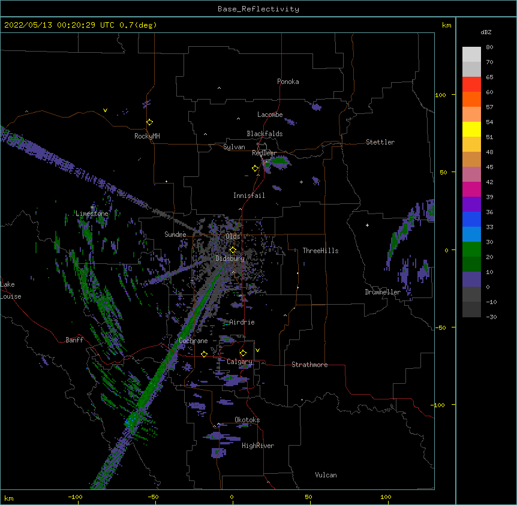The width and height of the screenshot is (517, 505).
Task: Click the Airdrie label
Action: click(x=242, y=322)
